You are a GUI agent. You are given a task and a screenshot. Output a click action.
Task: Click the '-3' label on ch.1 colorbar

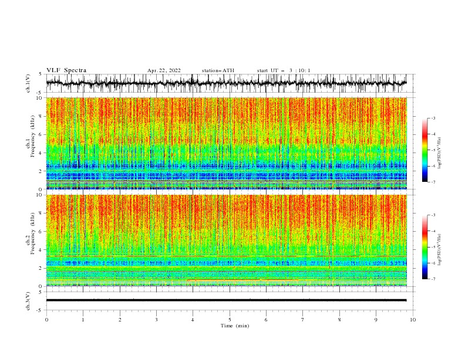433,118
